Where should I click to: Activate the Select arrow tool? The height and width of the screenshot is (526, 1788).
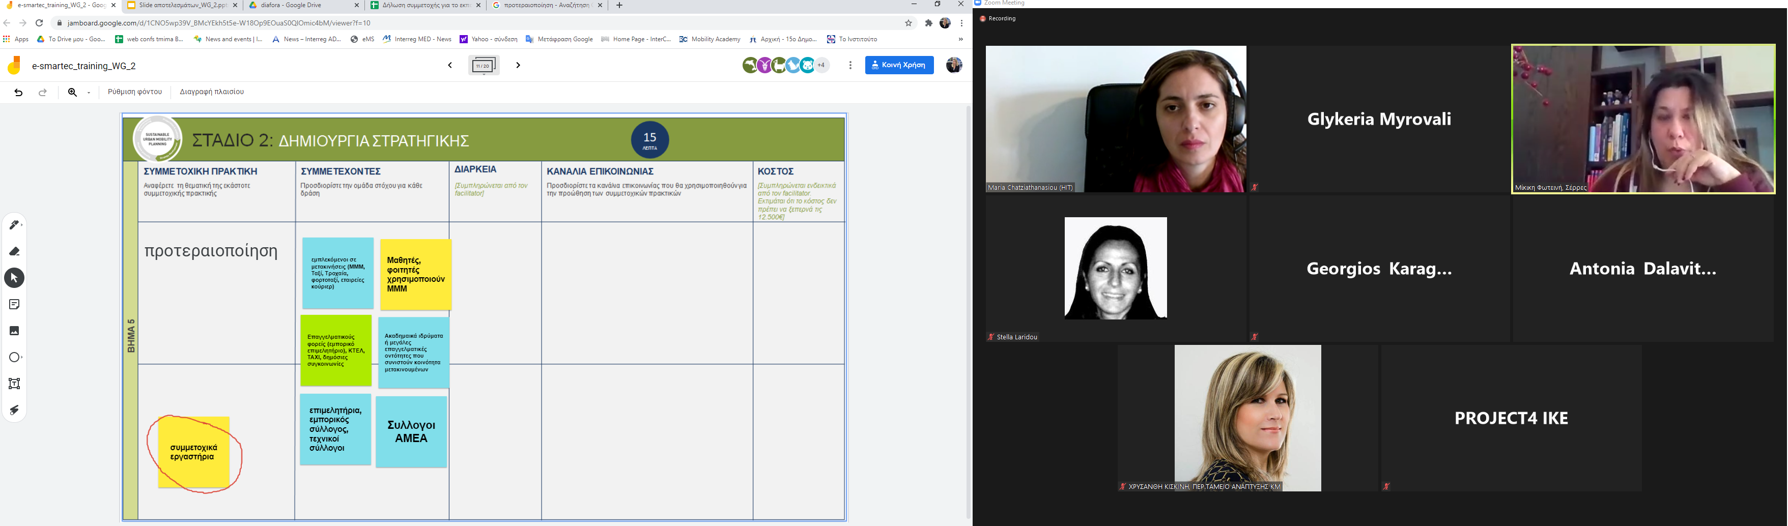(x=15, y=278)
